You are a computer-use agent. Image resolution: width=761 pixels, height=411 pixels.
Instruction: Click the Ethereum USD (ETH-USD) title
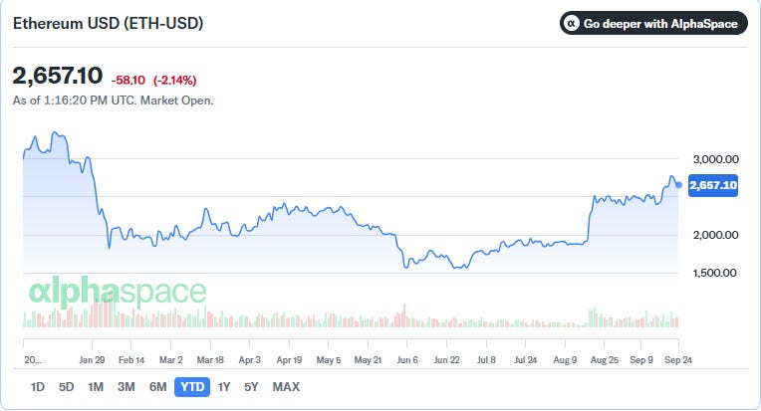click(108, 23)
